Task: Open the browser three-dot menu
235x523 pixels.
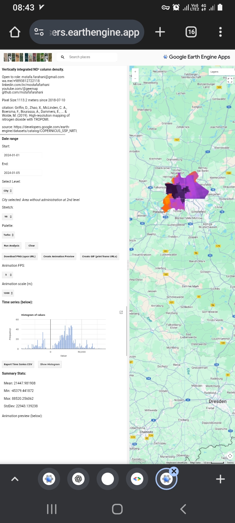Action: 220,32
